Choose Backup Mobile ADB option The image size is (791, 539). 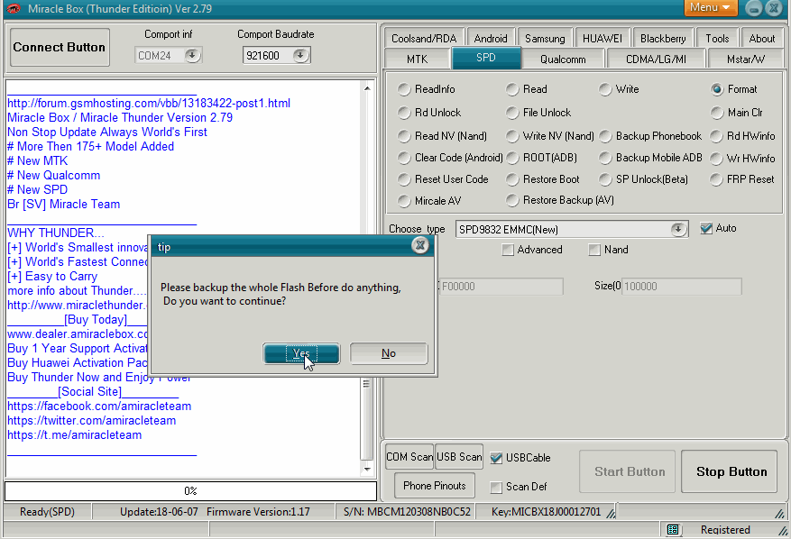(x=605, y=158)
